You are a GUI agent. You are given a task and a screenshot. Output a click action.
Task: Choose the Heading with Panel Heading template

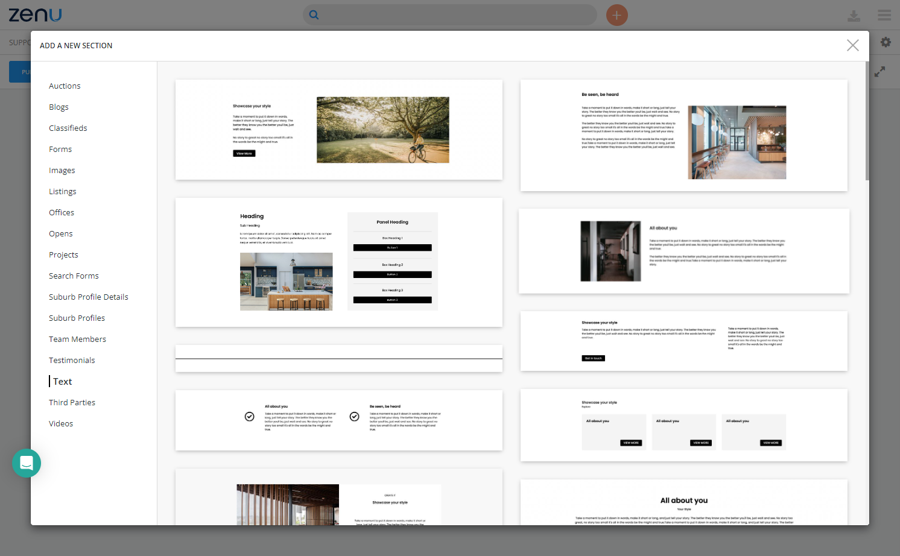[339, 262]
